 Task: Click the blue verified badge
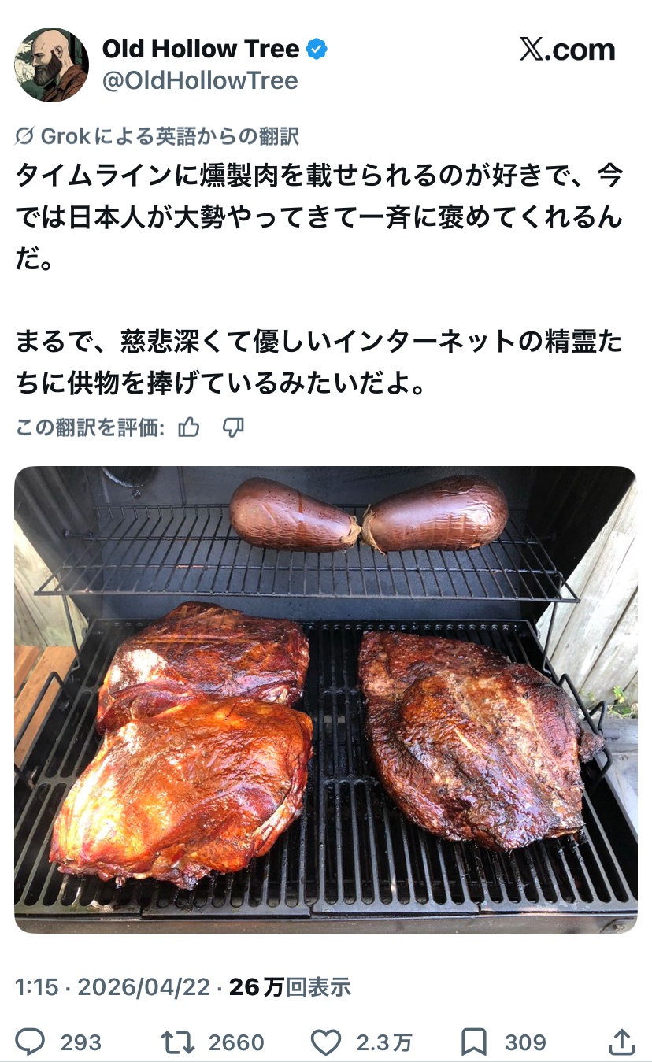[317, 50]
